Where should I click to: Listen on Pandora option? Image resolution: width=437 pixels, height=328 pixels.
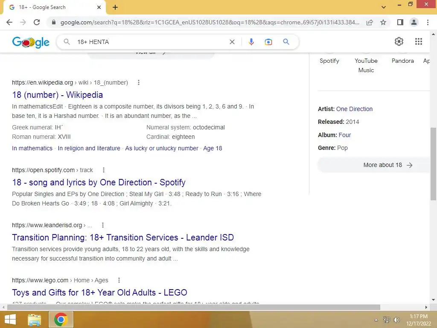click(402, 61)
